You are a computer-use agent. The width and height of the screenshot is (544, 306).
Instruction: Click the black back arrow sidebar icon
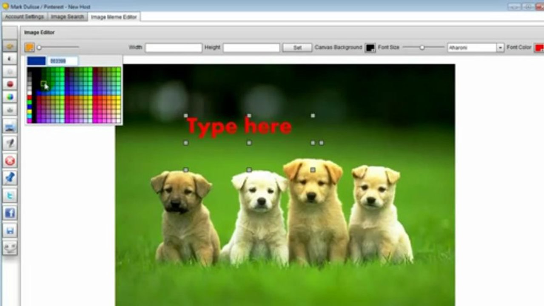[10, 59]
